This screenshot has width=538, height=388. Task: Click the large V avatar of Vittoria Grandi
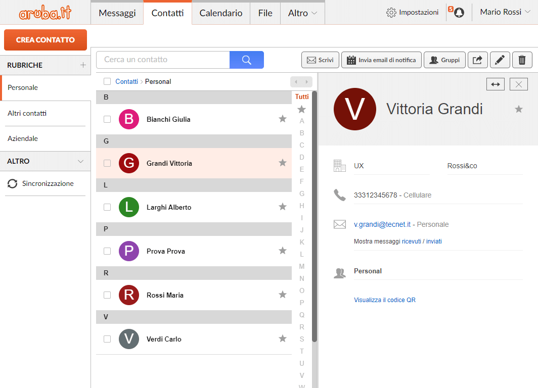(x=355, y=109)
